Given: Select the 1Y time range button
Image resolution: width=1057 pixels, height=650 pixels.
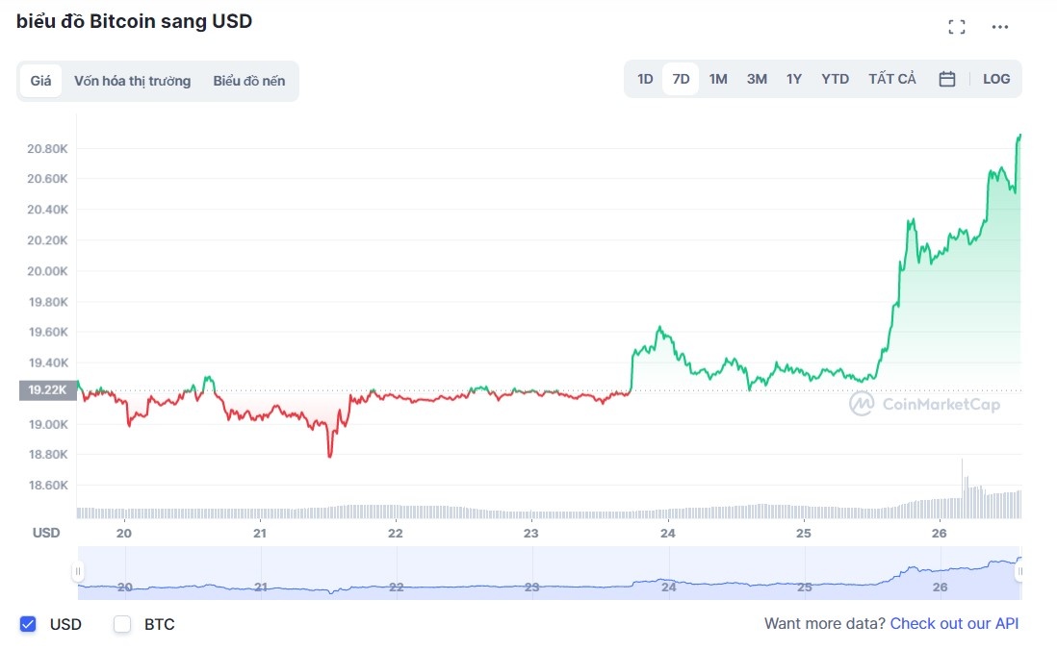Looking at the screenshot, I should (793, 79).
